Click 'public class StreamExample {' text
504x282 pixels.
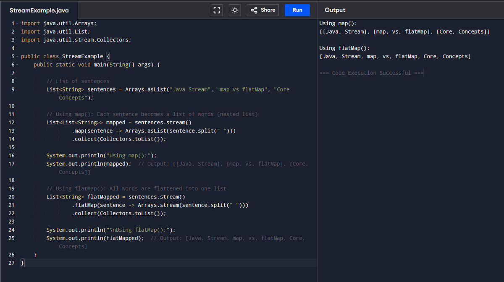tap(65, 56)
